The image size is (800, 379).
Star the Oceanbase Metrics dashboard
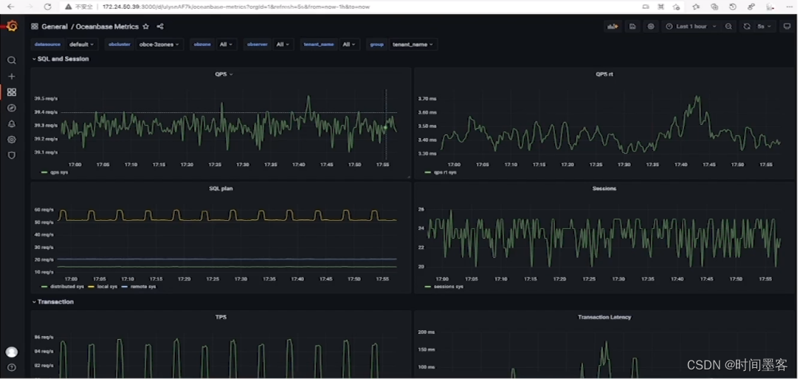146,27
